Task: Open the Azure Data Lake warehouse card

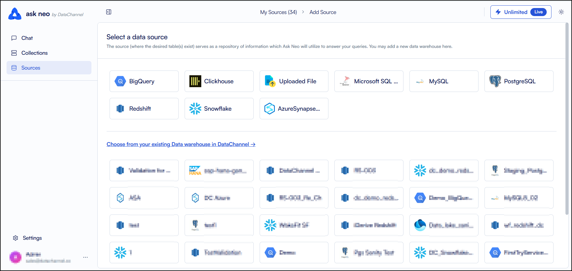Action: pos(444,225)
